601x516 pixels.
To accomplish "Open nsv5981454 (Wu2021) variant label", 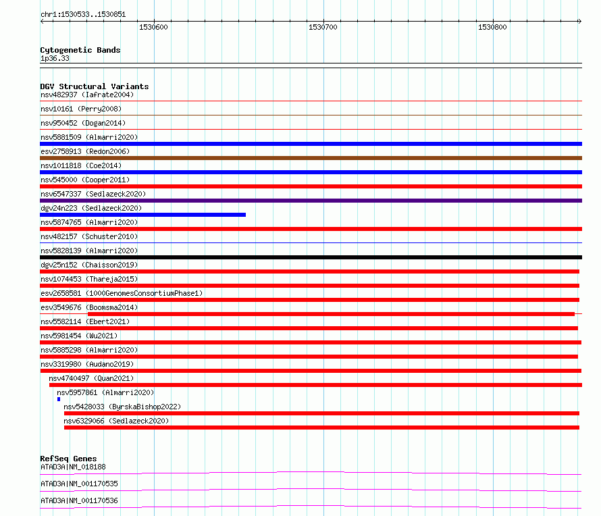I will pos(79,336).
